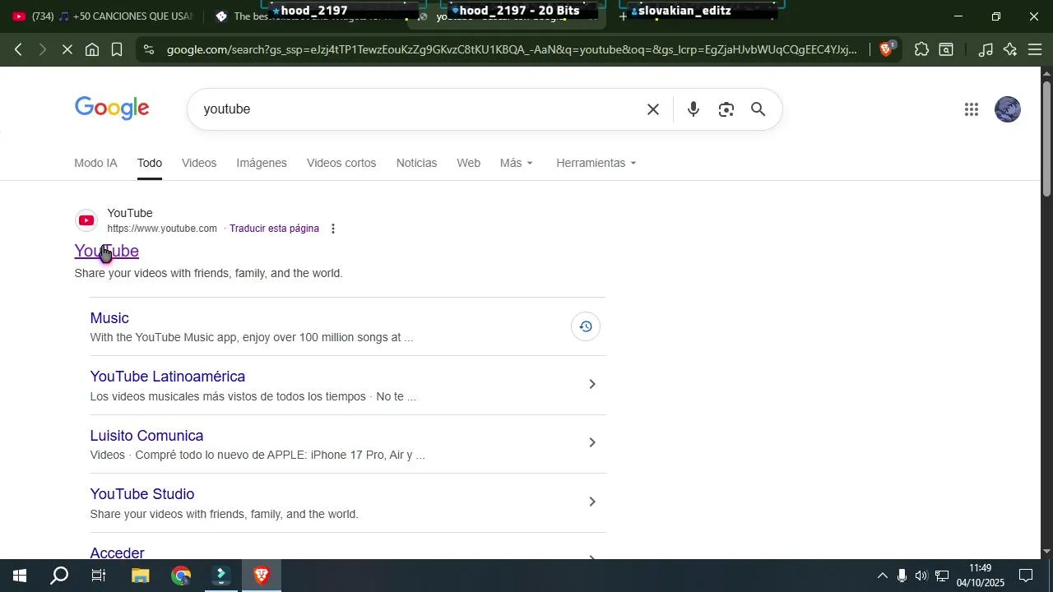Click the browser address bar URL
The image size is (1053, 592).
pyautogui.click(x=512, y=50)
